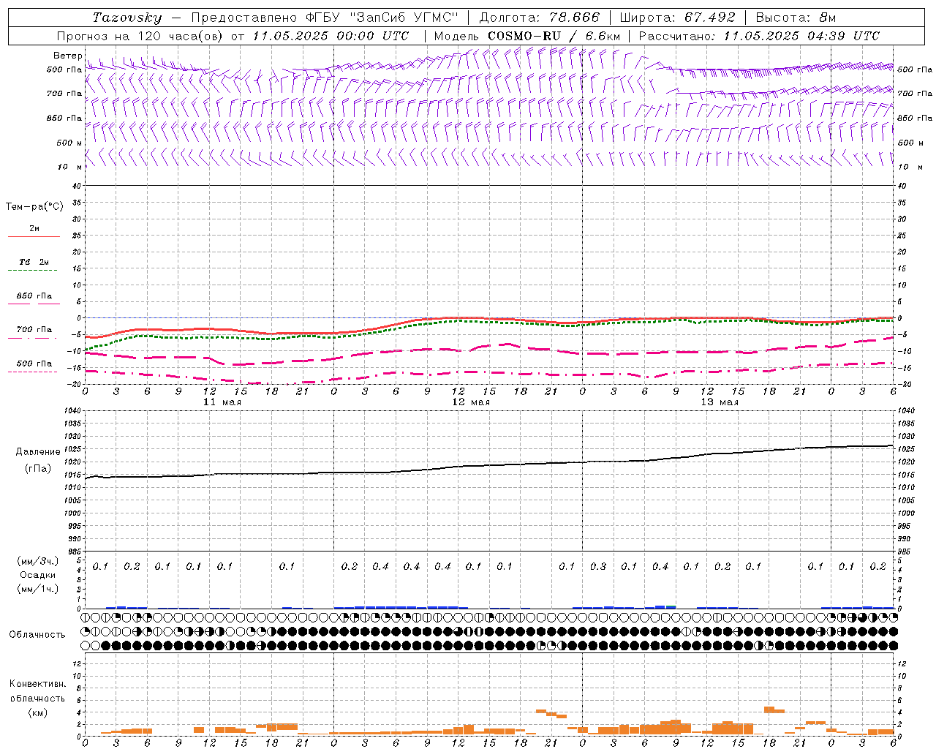Click the Ветер panel label
The width and height of the screenshot is (936, 749).
tap(68, 56)
